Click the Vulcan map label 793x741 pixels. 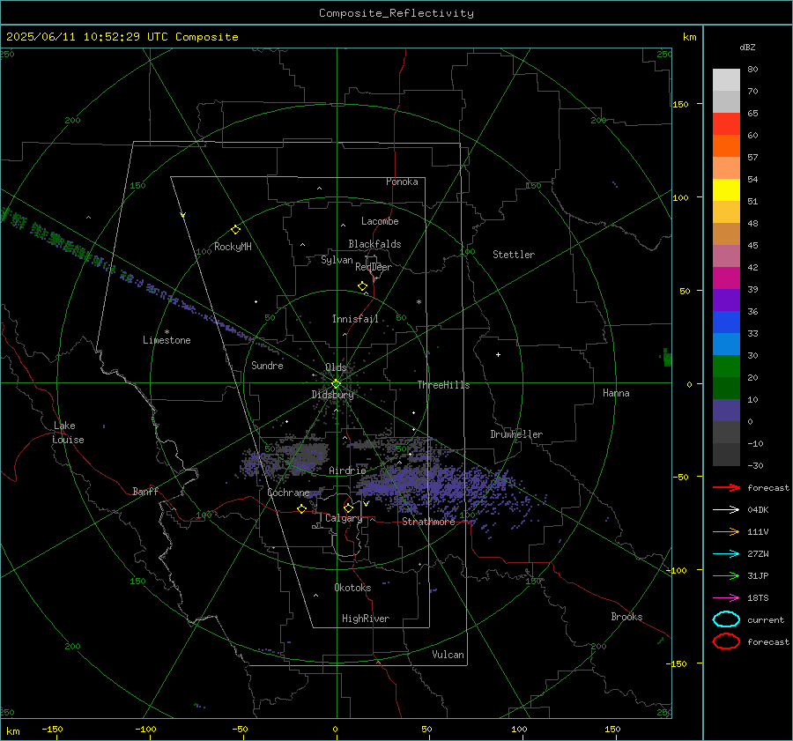448,655
